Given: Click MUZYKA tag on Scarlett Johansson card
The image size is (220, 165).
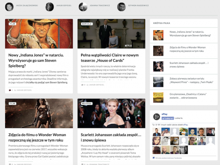Looking at the screenshot, I should [87, 104].
